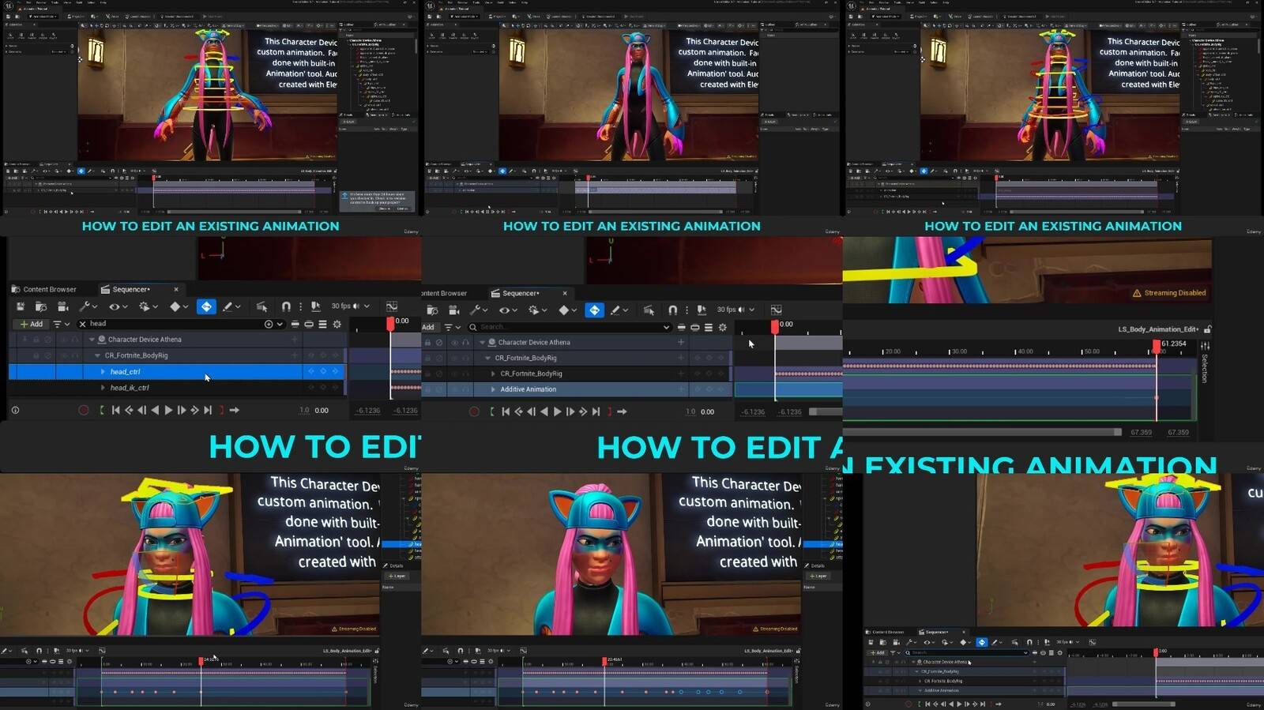This screenshot has height=710, width=1264.
Task: Click play reverse in head-filtered sequencer transport
Action: tap(155, 410)
